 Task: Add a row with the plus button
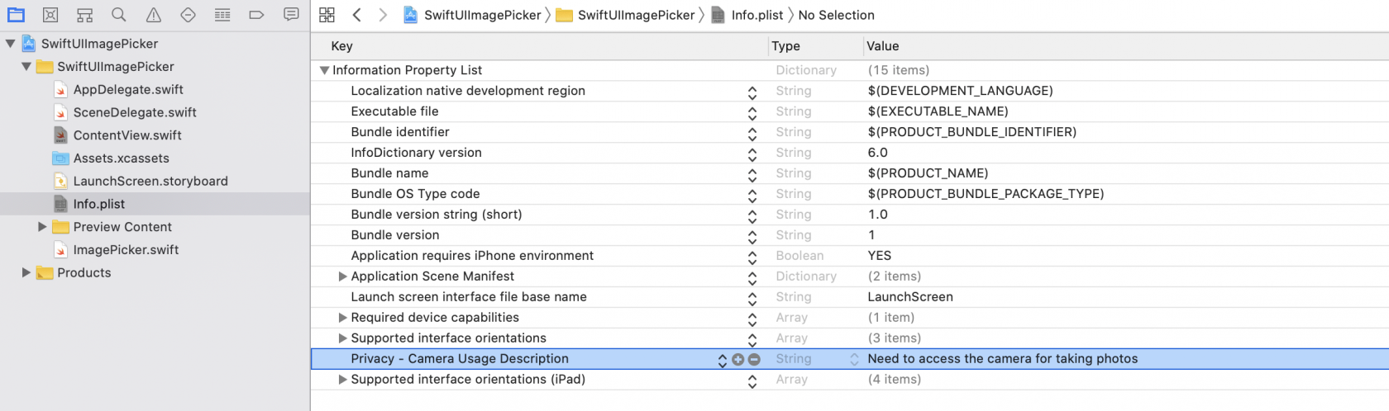738,359
